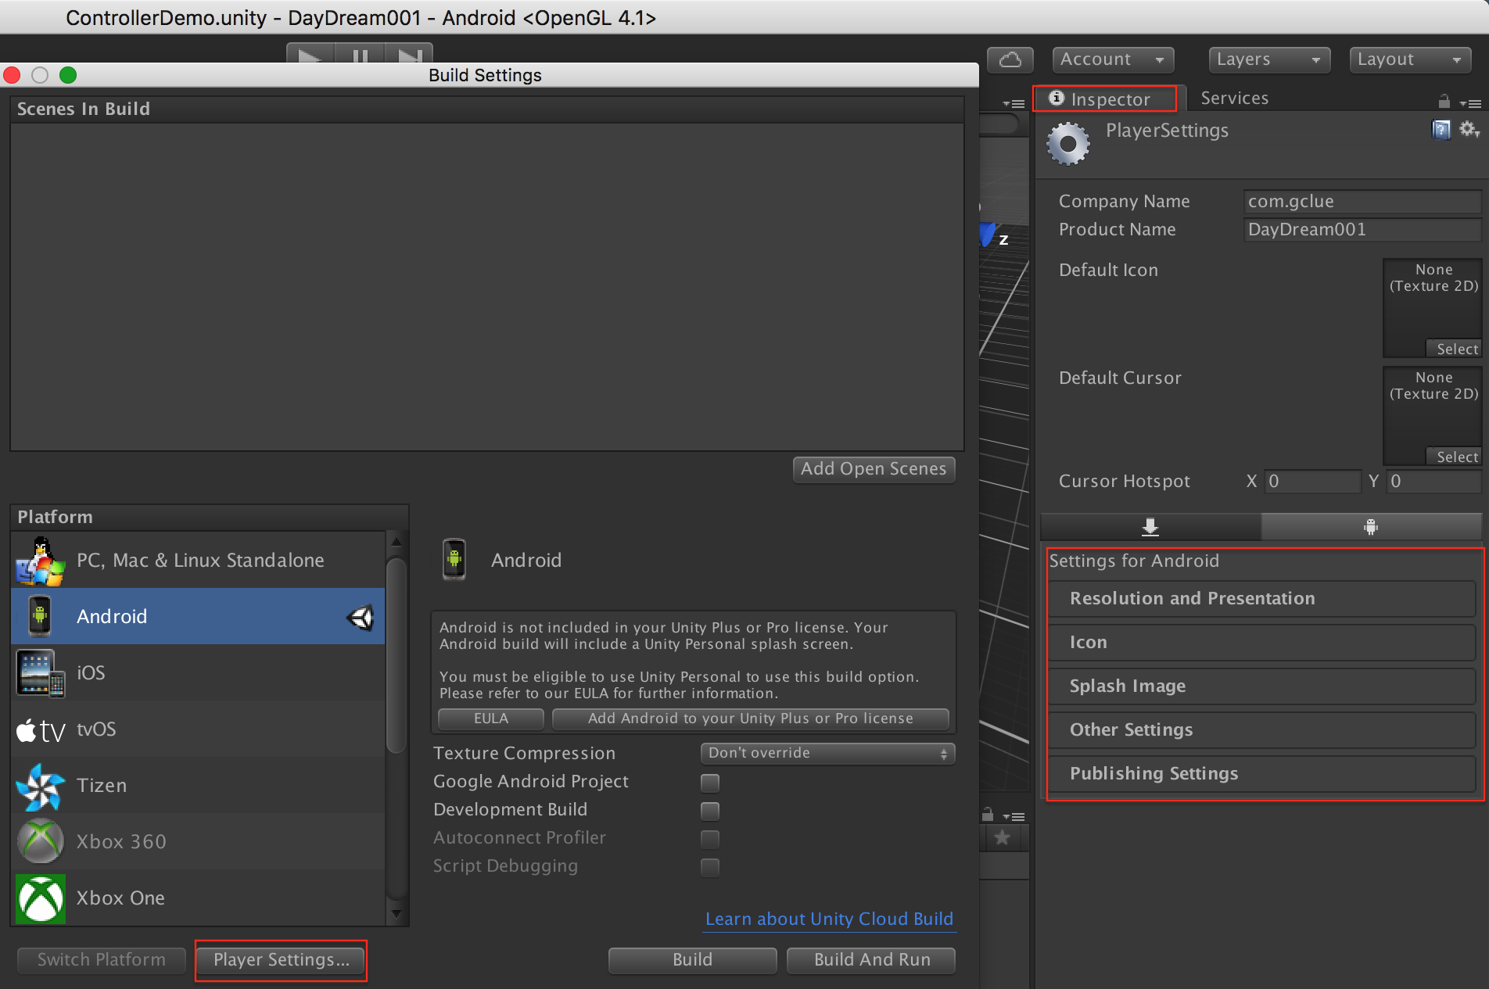Image resolution: width=1489 pixels, height=989 pixels.
Task: Click the Build And Run button
Action: pos(872,960)
